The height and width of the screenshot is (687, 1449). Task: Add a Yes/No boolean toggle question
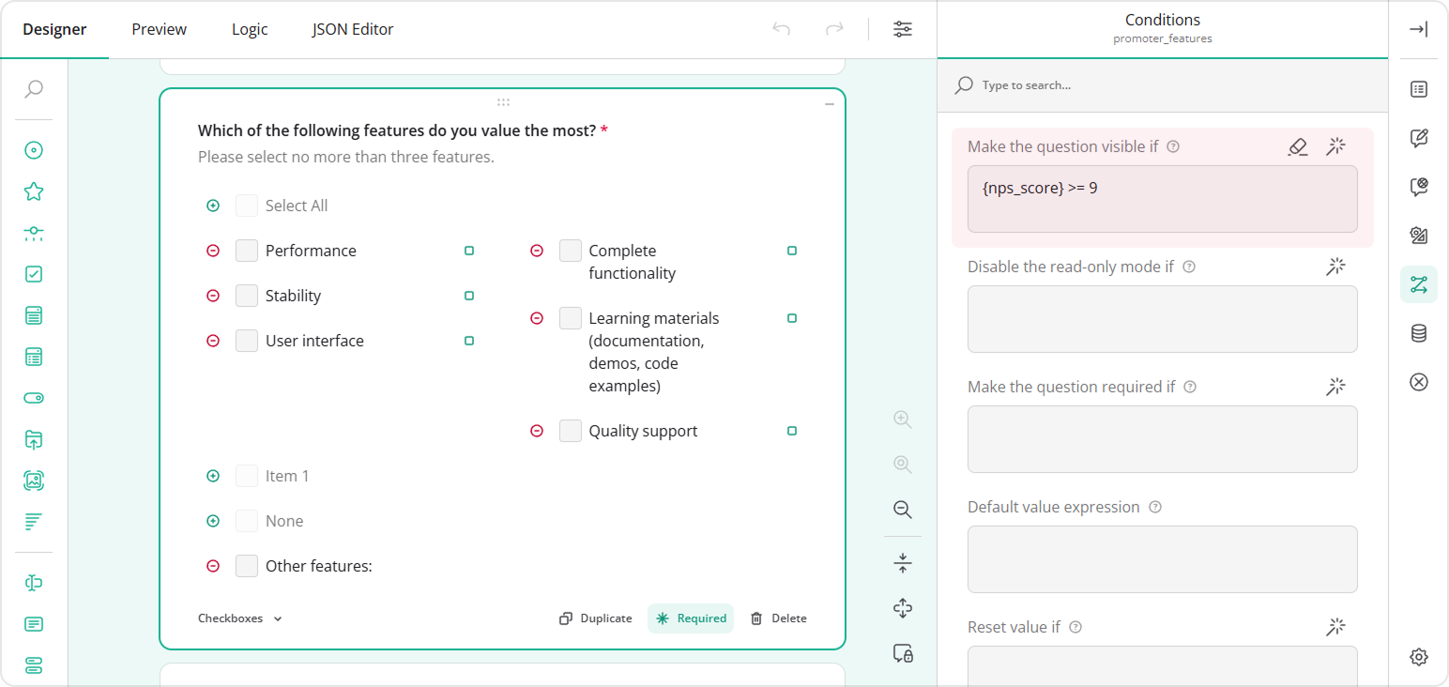pyautogui.click(x=34, y=398)
